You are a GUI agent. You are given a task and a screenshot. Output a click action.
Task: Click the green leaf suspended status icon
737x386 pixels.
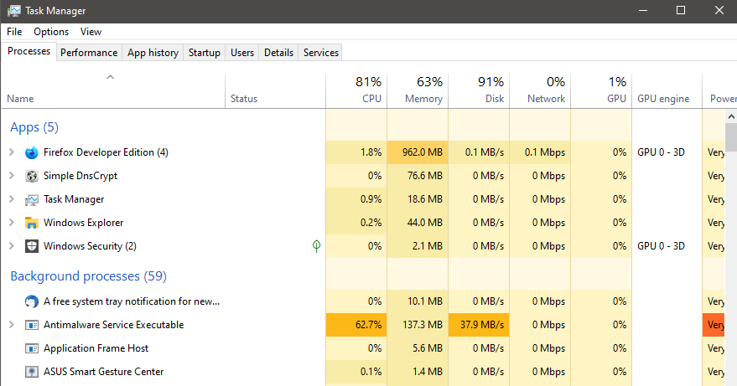click(316, 246)
